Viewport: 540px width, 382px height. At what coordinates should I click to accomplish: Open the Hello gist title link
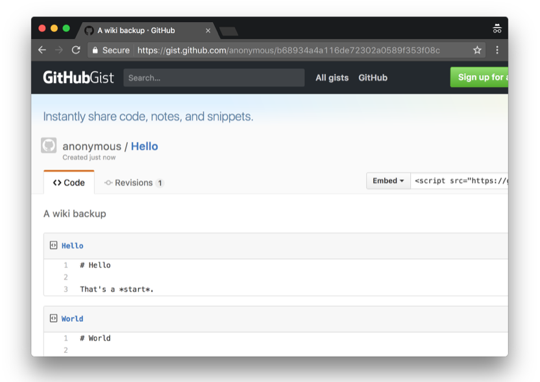(x=144, y=147)
